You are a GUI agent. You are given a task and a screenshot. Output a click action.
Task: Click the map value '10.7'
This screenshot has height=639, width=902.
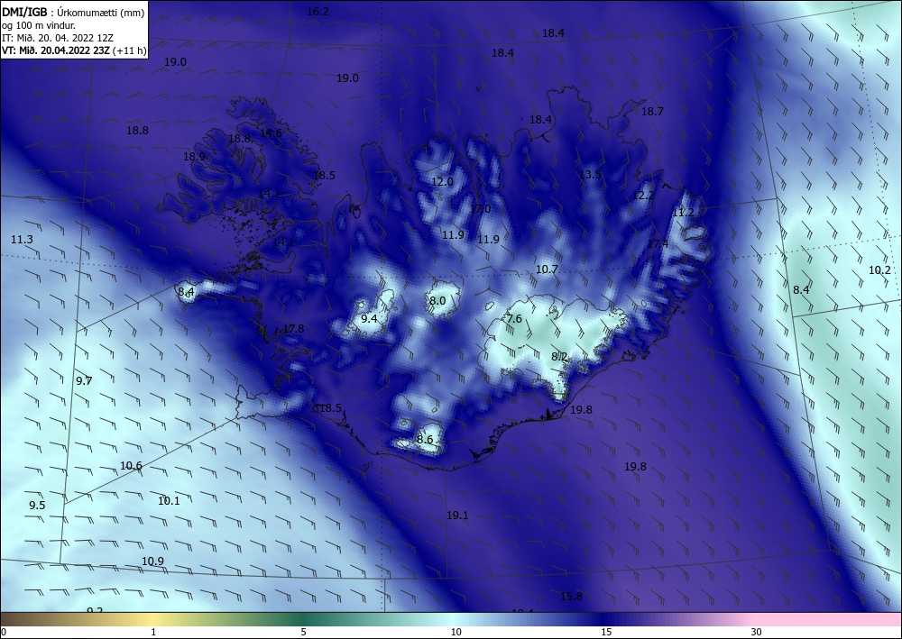(x=548, y=269)
